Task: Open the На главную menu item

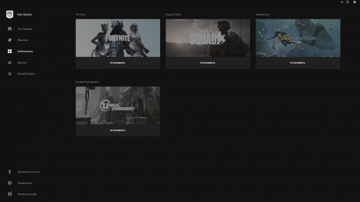Action: 25,29
